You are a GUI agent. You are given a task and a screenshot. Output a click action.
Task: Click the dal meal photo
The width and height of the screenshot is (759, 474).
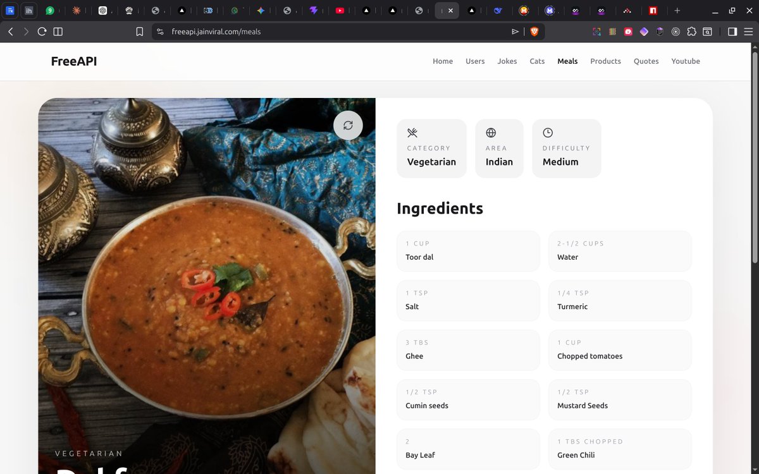(207, 286)
